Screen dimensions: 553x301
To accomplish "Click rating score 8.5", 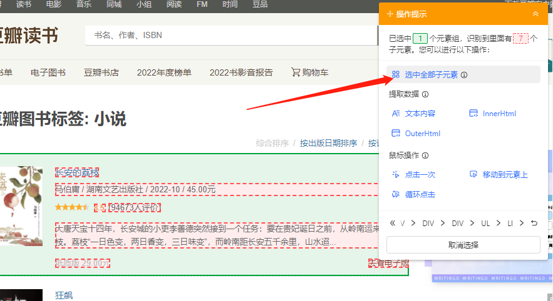I will (100, 207).
